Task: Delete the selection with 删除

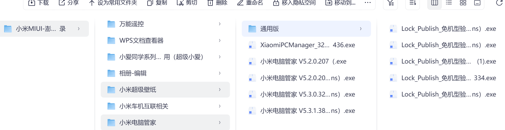Action: click(x=218, y=3)
